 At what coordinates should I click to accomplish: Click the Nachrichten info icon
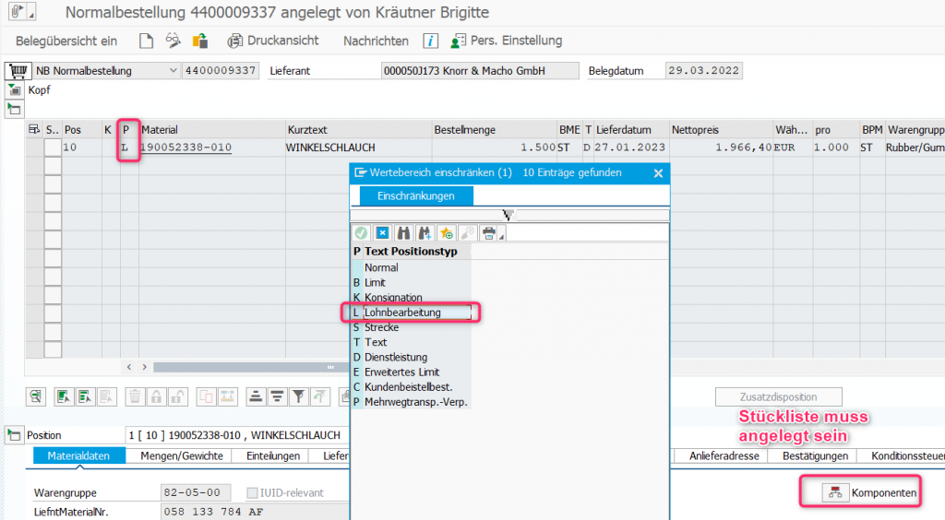[x=429, y=41]
